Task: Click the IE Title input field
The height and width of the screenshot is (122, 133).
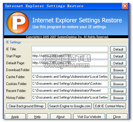Action: point(70,49)
